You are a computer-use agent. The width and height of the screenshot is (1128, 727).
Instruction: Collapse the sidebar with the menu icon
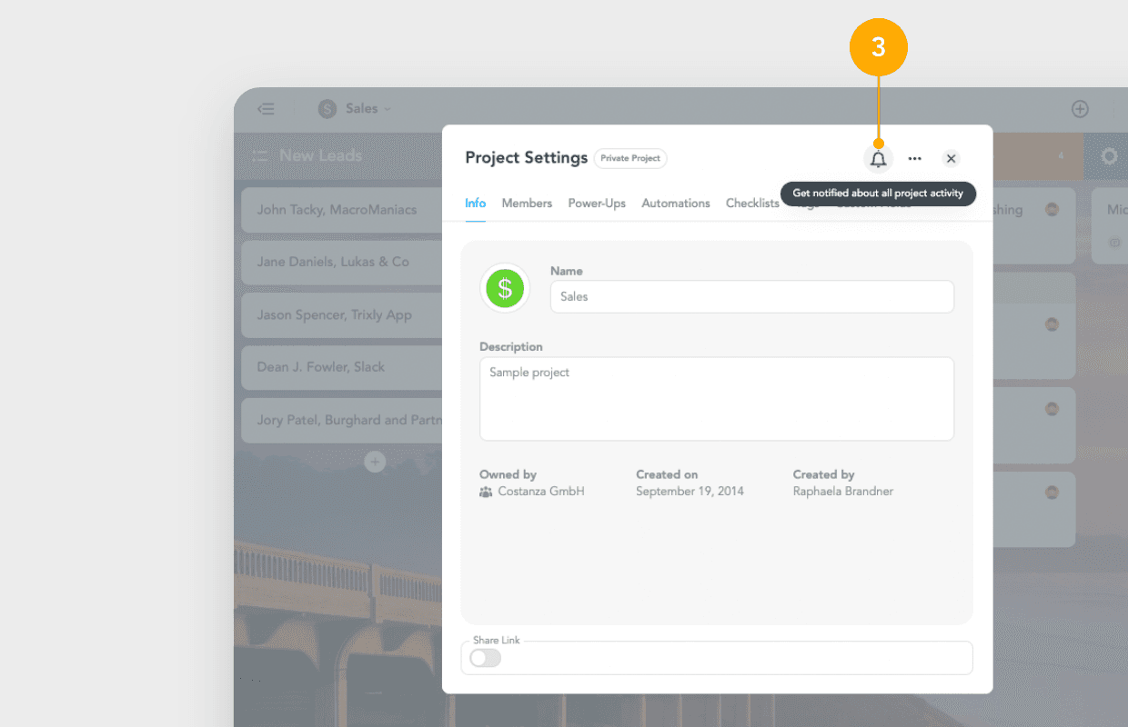tap(266, 109)
